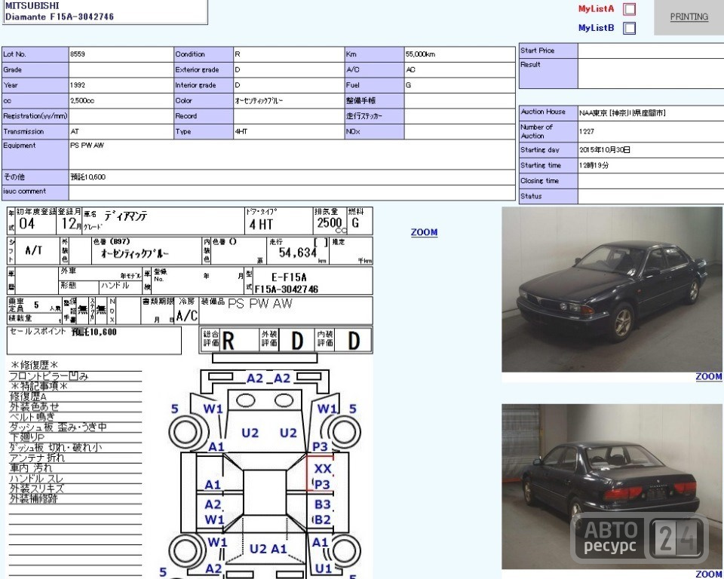This screenshot has width=724, height=579.
Task: Select the Type value 4HT
Action: point(241,132)
